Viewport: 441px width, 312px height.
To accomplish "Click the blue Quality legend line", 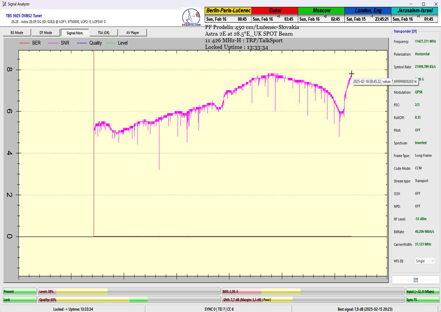I will pyautogui.click(x=82, y=43).
